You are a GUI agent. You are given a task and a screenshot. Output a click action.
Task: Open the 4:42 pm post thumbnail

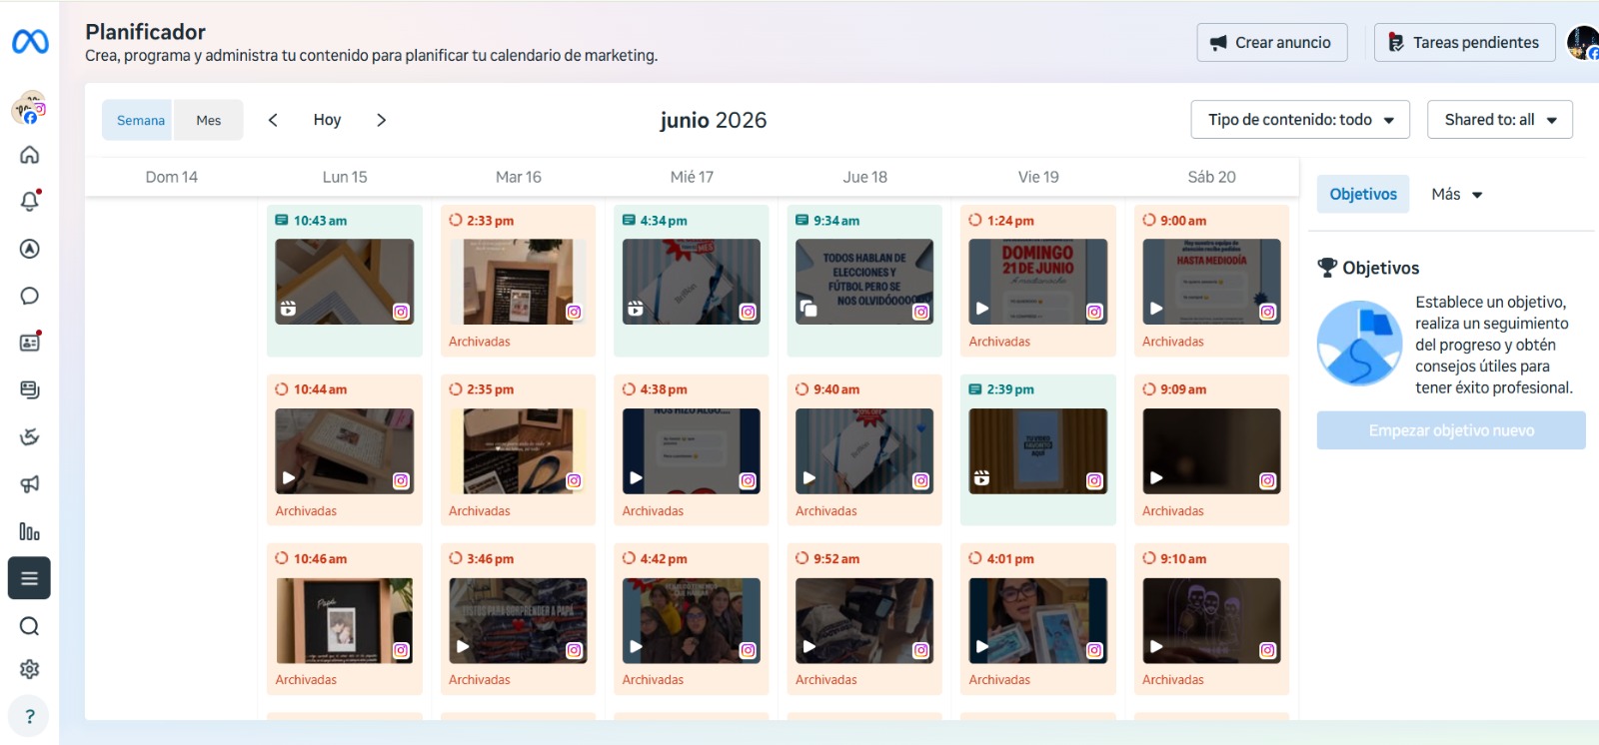692,621
